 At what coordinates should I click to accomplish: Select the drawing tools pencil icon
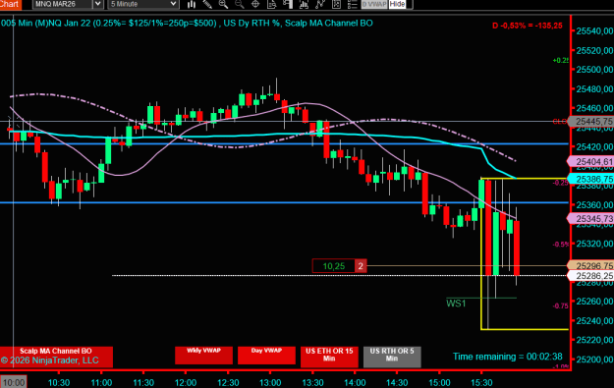(x=207, y=4)
